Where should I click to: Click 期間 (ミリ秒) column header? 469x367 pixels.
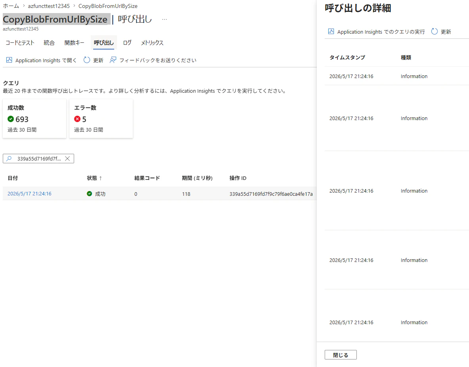(197, 178)
